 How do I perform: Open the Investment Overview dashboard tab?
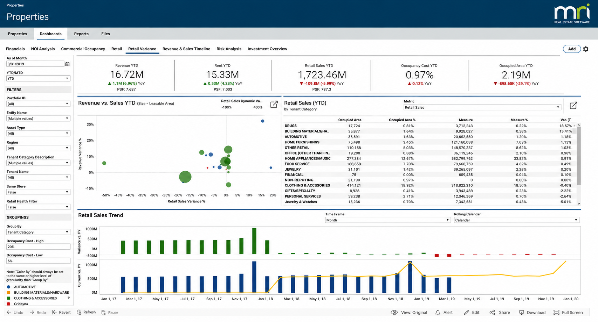pyautogui.click(x=267, y=49)
